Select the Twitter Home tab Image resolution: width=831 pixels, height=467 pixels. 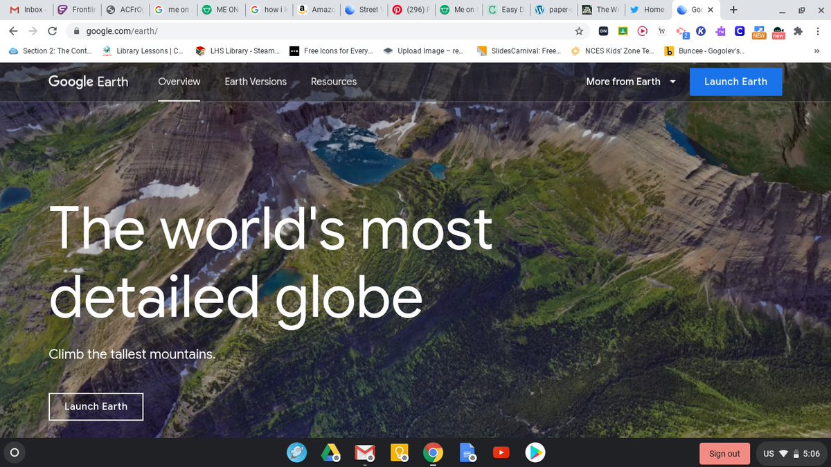[647, 10]
